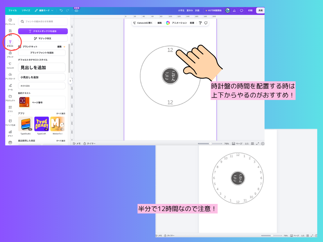Select the ごぜん center circle on the canvas
The width and height of the screenshot is (323, 242).
(x=170, y=76)
